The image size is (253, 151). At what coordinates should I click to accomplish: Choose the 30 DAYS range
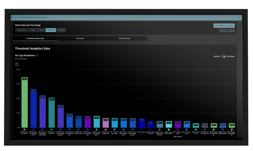click(x=51, y=30)
